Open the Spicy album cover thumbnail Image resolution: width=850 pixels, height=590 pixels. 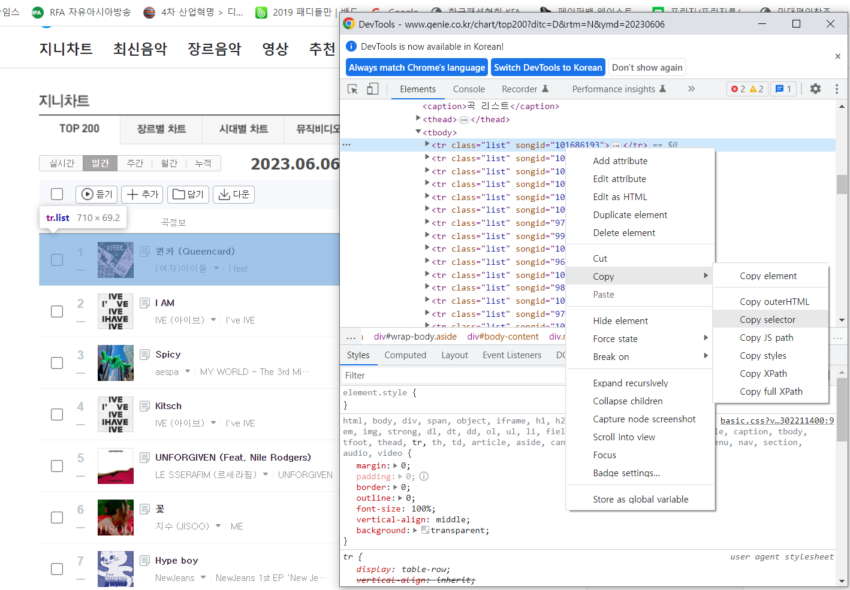[116, 363]
